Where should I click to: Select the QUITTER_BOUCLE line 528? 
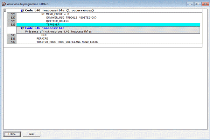pos(58,21)
